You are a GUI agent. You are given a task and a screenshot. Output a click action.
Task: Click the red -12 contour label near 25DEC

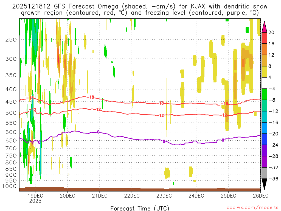click(223, 115)
